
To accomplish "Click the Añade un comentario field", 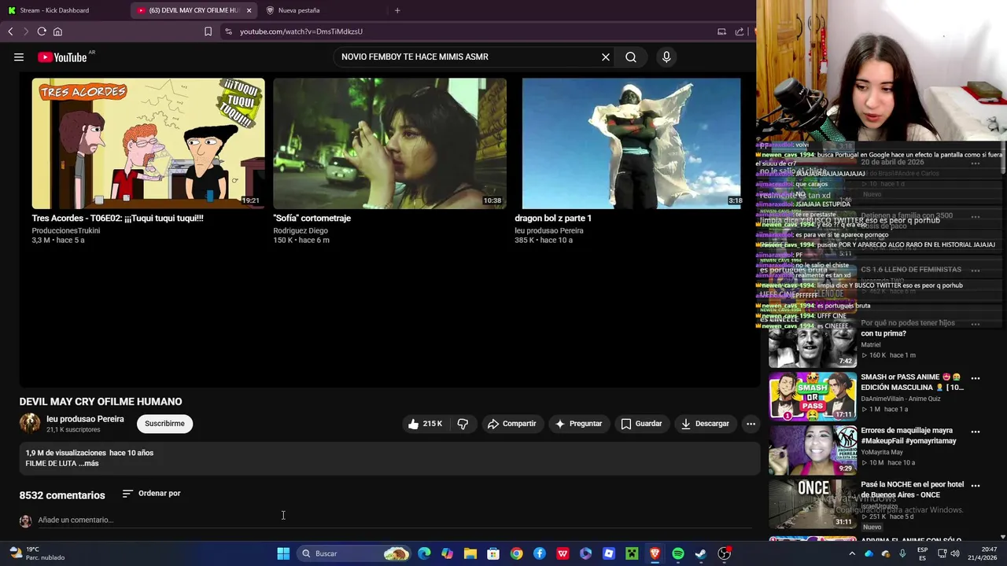I will [393, 520].
